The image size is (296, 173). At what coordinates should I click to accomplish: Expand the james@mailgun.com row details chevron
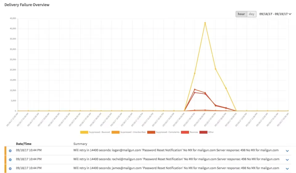(287, 169)
